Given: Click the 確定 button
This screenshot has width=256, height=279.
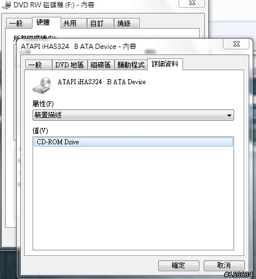Looking at the screenshot, I should [179, 266].
